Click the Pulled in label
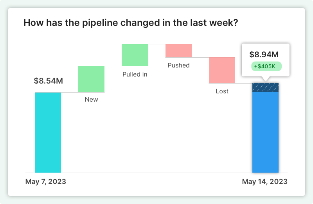The height and width of the screenshot is (204, 313). 135,74
